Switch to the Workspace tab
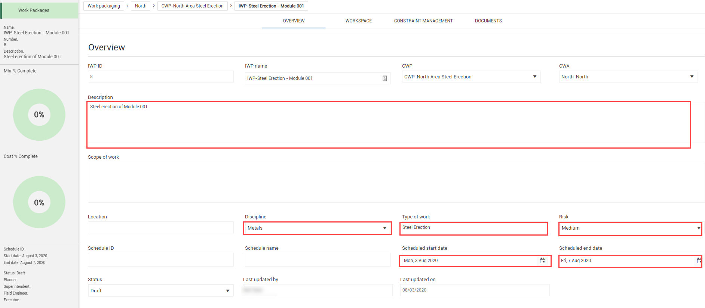Viewport: 705px width, 308px height. click(x=358, y=21)
